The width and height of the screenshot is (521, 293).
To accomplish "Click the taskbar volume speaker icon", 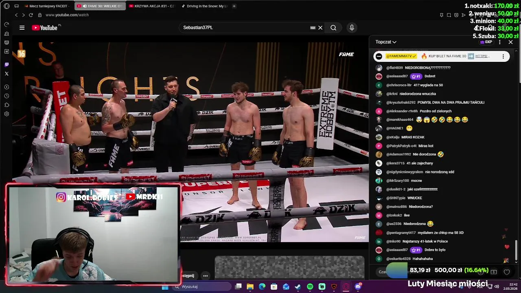I will [x=497, y=286].
